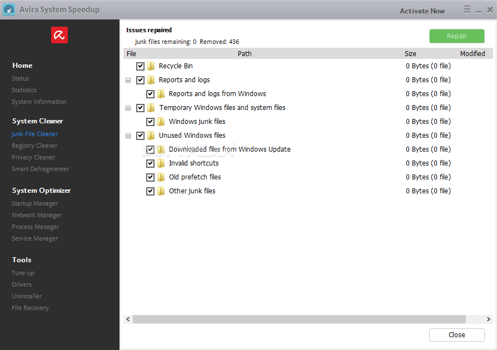Select the Other junk files row label

[192, 191]
